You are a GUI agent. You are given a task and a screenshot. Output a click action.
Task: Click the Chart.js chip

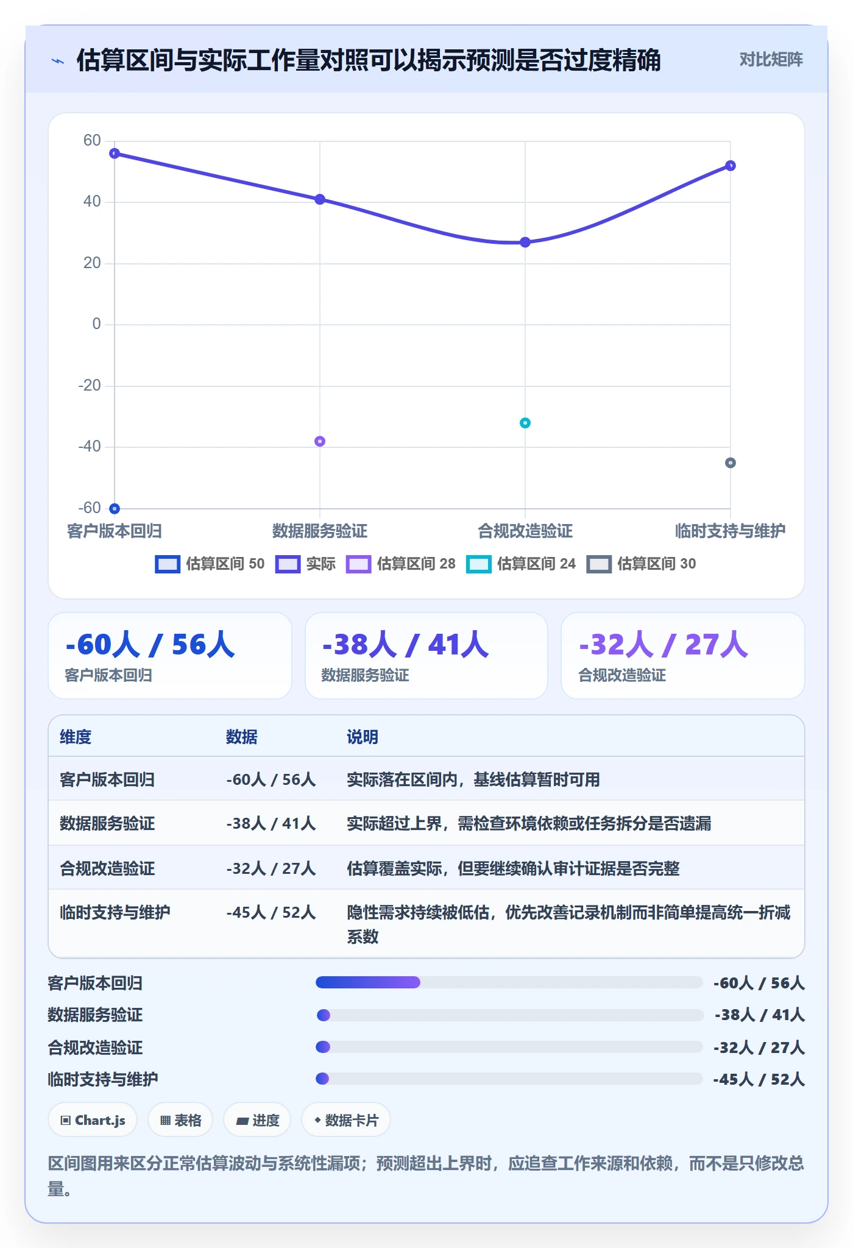point(93,1120)
